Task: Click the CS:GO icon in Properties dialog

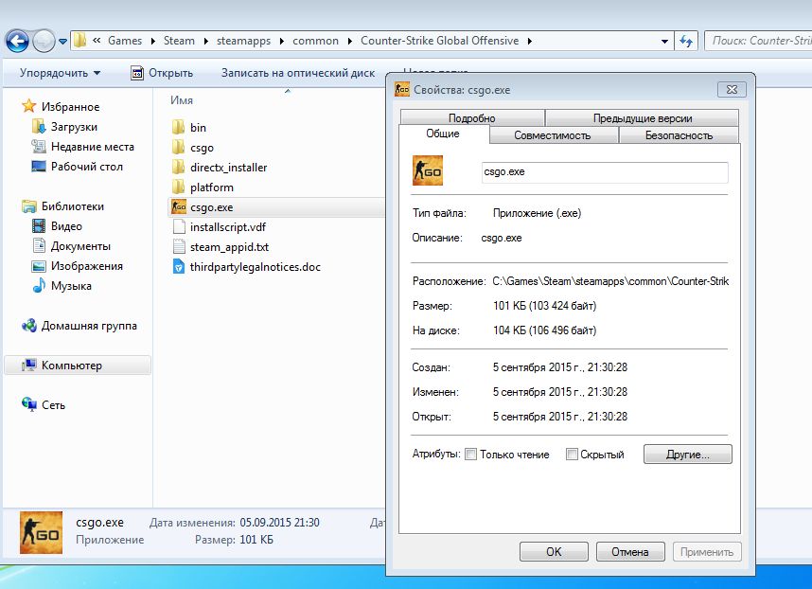Action: tap(427, 170)
